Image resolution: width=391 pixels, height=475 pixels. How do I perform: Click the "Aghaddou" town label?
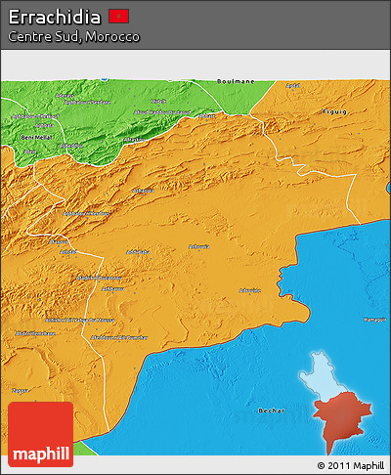tap(71, 146)
